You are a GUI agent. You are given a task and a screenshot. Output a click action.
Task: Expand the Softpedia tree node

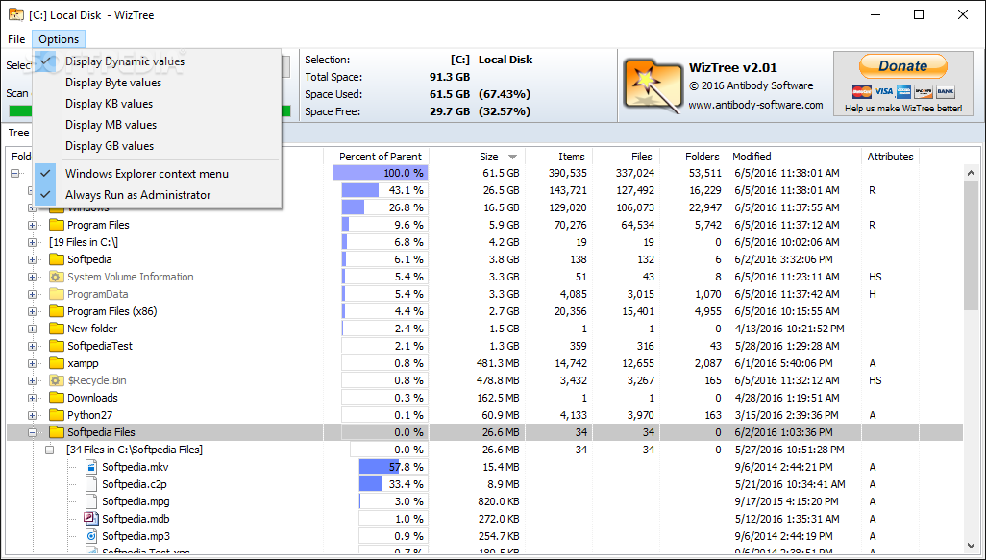32,259
